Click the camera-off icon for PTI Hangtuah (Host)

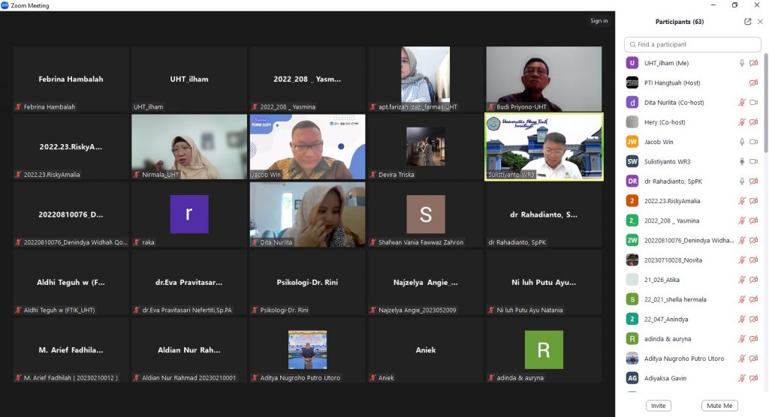753,82
